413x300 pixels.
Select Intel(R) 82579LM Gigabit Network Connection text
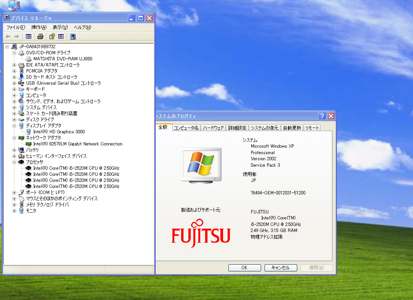pyautogui.click(x=78, y=144)
